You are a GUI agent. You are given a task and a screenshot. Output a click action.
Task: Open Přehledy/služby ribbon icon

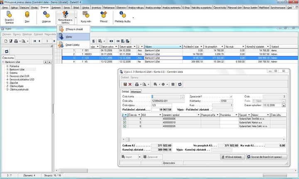123,17
